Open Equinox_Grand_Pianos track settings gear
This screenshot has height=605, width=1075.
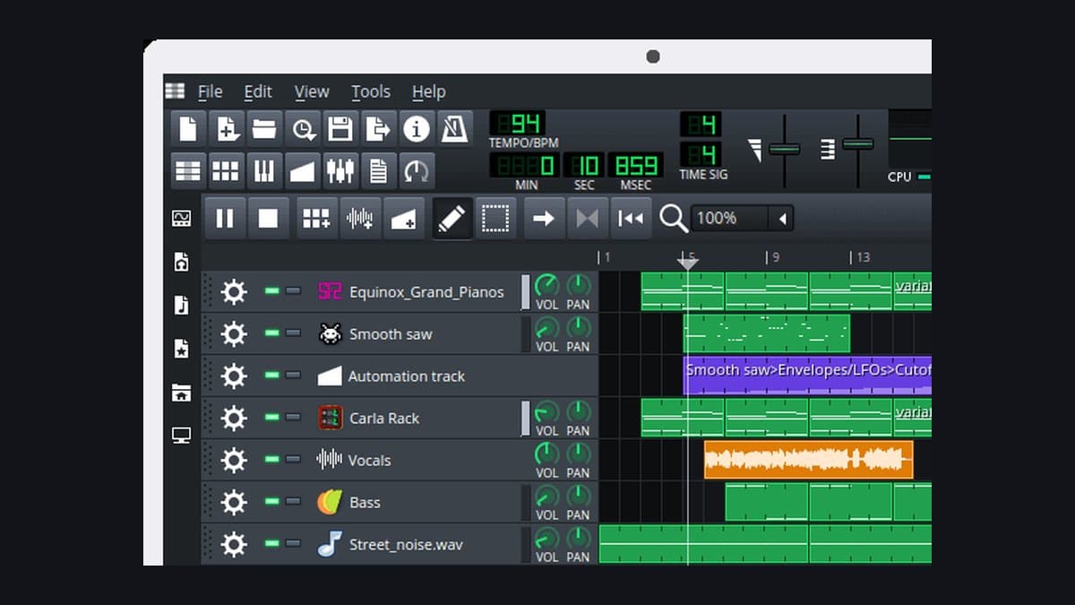234,292
